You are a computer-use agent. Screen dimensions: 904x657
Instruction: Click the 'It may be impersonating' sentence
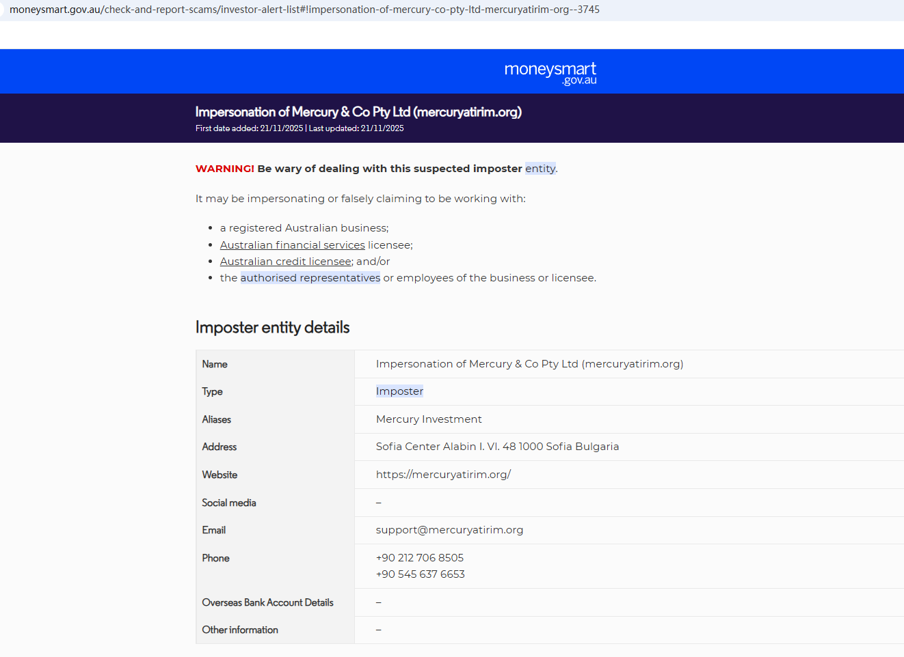click(360, 199)
